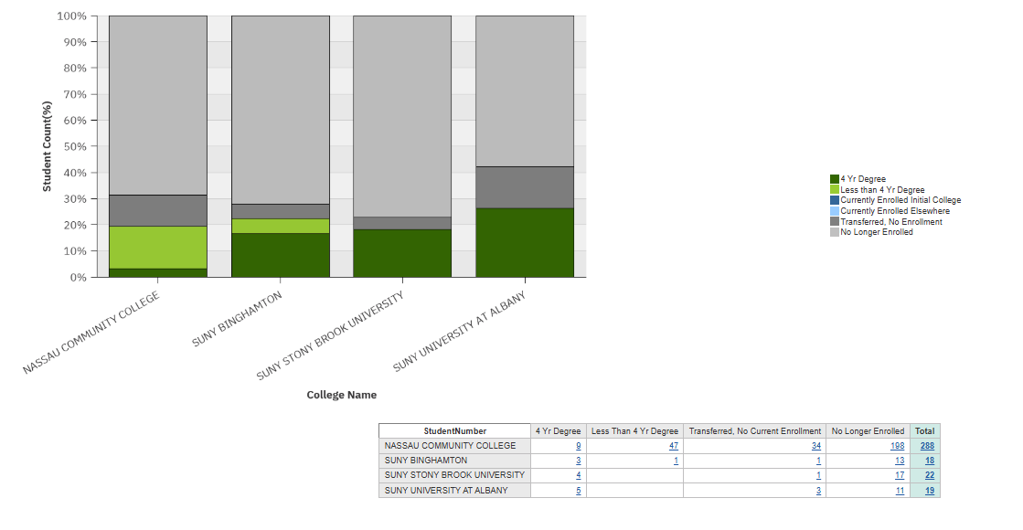Open Albany 4 Yr Degree count 5
1023x530 pixels.
point(578,491)
